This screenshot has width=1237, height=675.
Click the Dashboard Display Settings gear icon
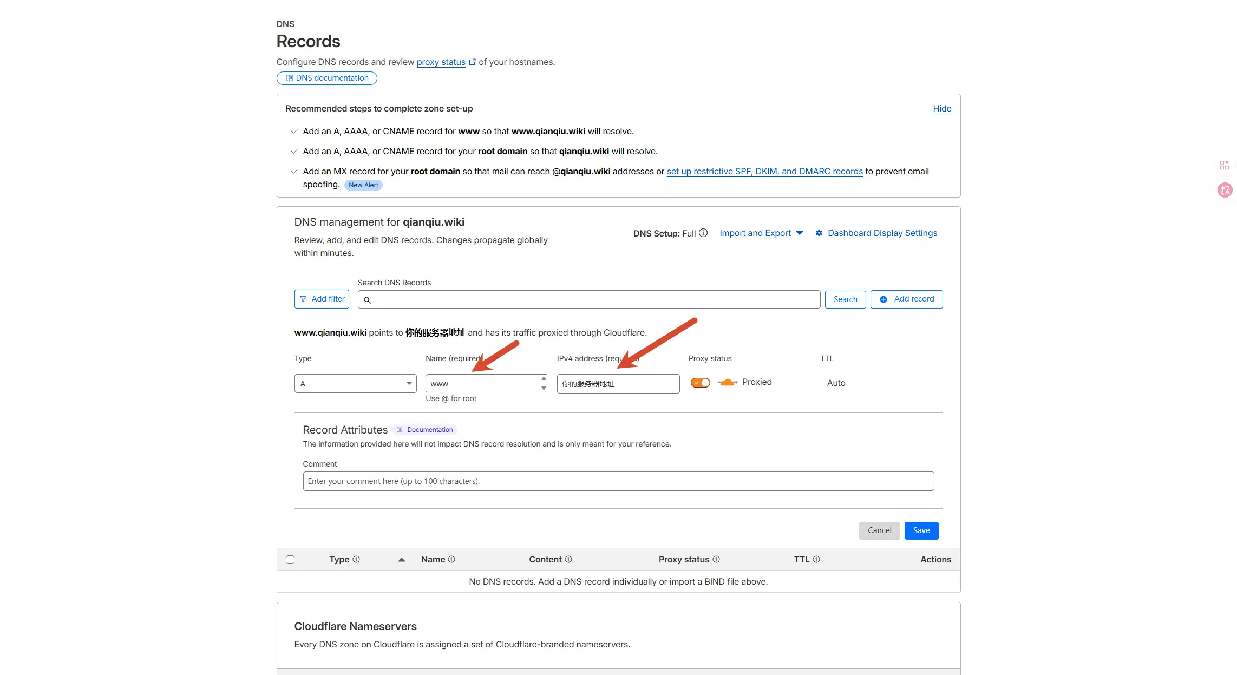tap(819, 233)
